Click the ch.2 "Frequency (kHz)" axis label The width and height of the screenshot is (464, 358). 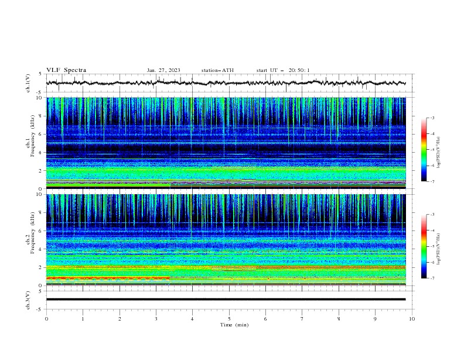[32, 233]
